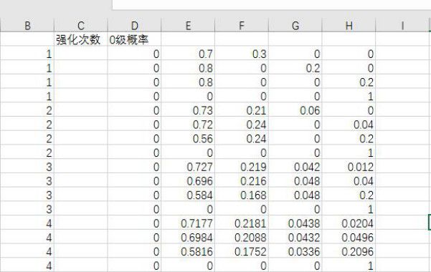Screen dimensions: 431x272
Task: Select cell with value 0.06
Action: point(295,110)
